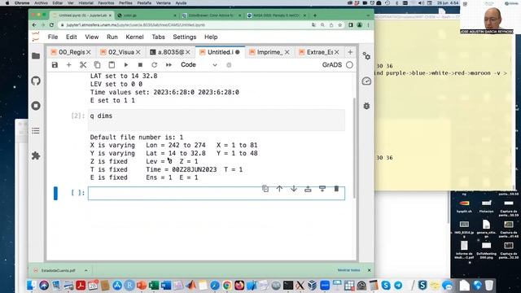Open the property inspector gears icon
The image size is (521, 293).
pyautogui.click(x=366, y=56)
